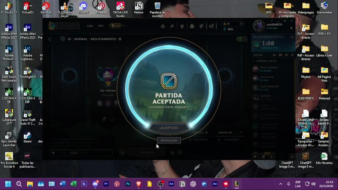Go back with the lobby arrow
Image resolution: width=338 pixels, height=190 pixels.
tap(50, 39)
